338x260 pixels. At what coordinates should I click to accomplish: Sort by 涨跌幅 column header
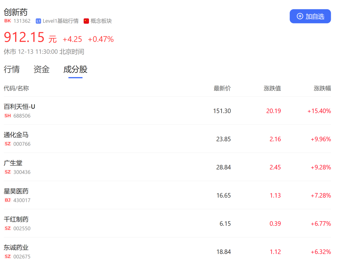(x=322, y=88)
